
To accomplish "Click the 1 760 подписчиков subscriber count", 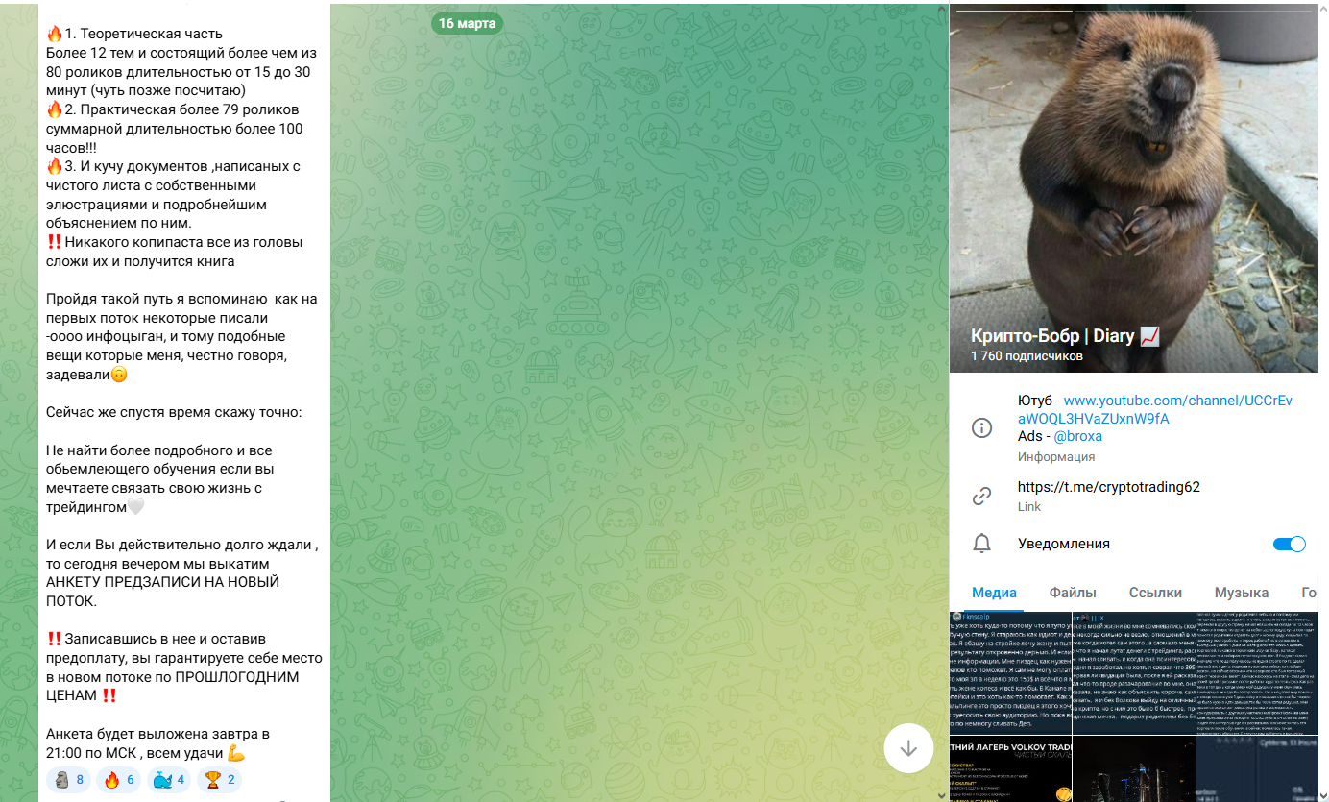I will tap(1027, 356).
